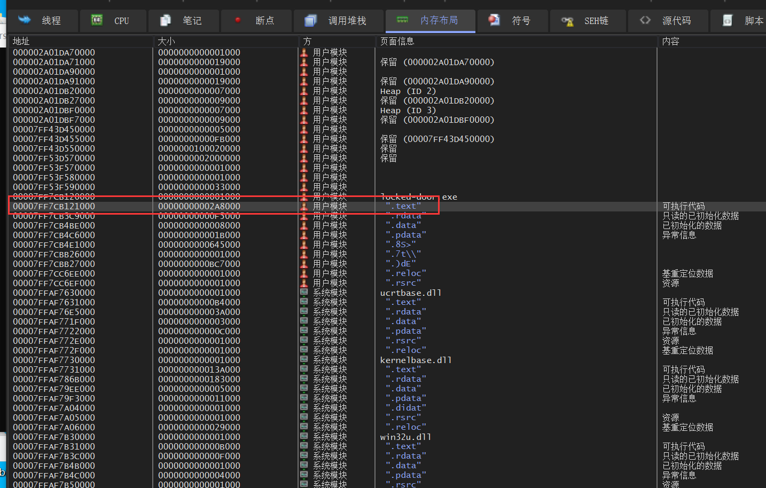Click user-module icon in row 00007FF7CB121000
This screenshot has width=766, height=488.
point(304,206)
